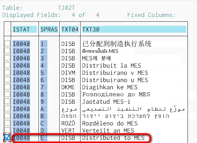Uncheck the Distributed to MES row checkbox
Viewport: 197px width, 143px height.
tap(7, 138)
